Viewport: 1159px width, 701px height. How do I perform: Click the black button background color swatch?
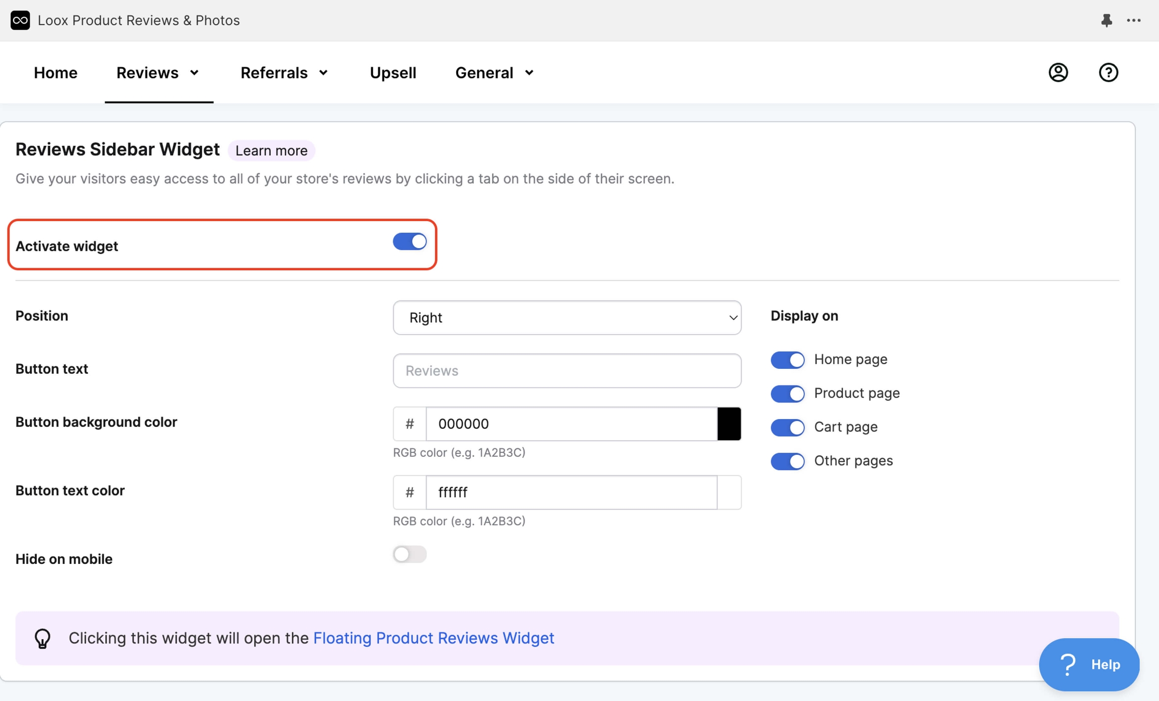tap(728, 424)
